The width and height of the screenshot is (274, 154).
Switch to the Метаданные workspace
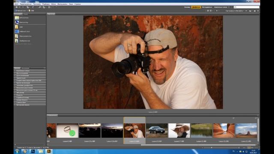point(207,7)
